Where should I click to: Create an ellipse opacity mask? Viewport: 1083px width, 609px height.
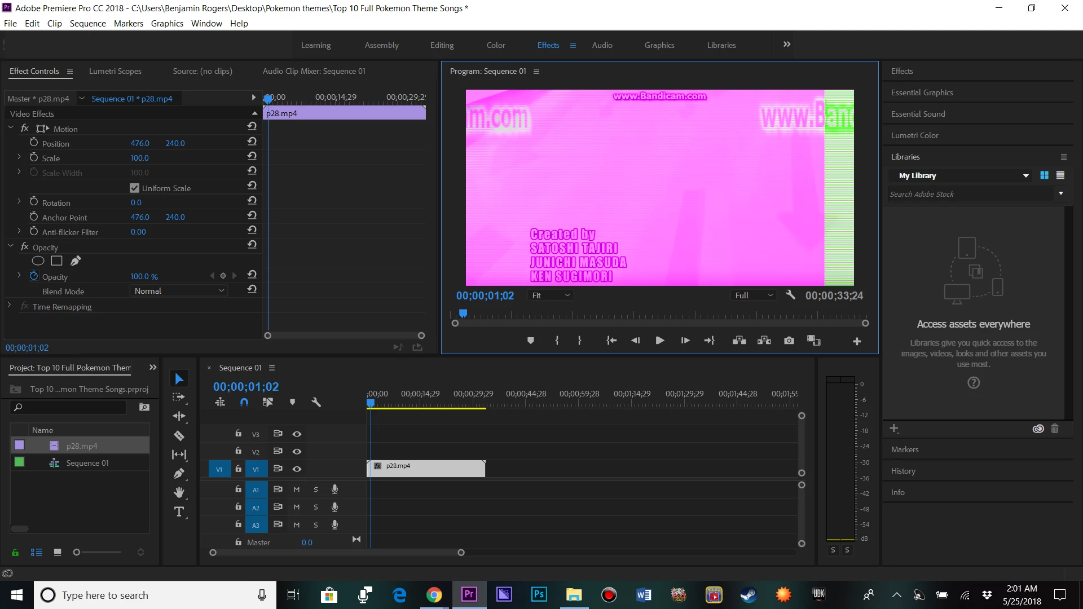[38, 261]
